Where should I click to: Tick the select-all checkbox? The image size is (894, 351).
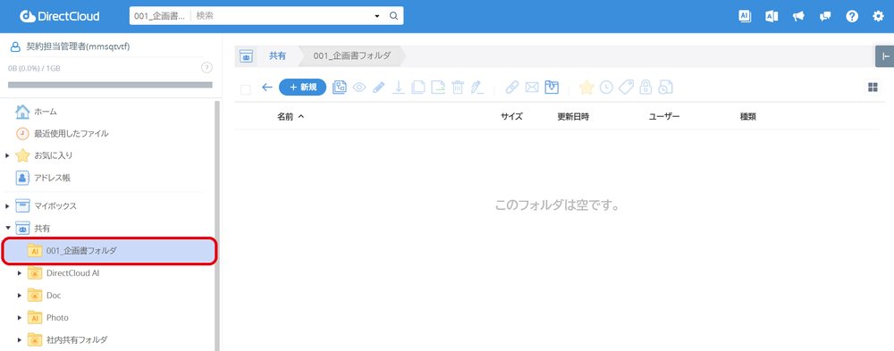246,89
